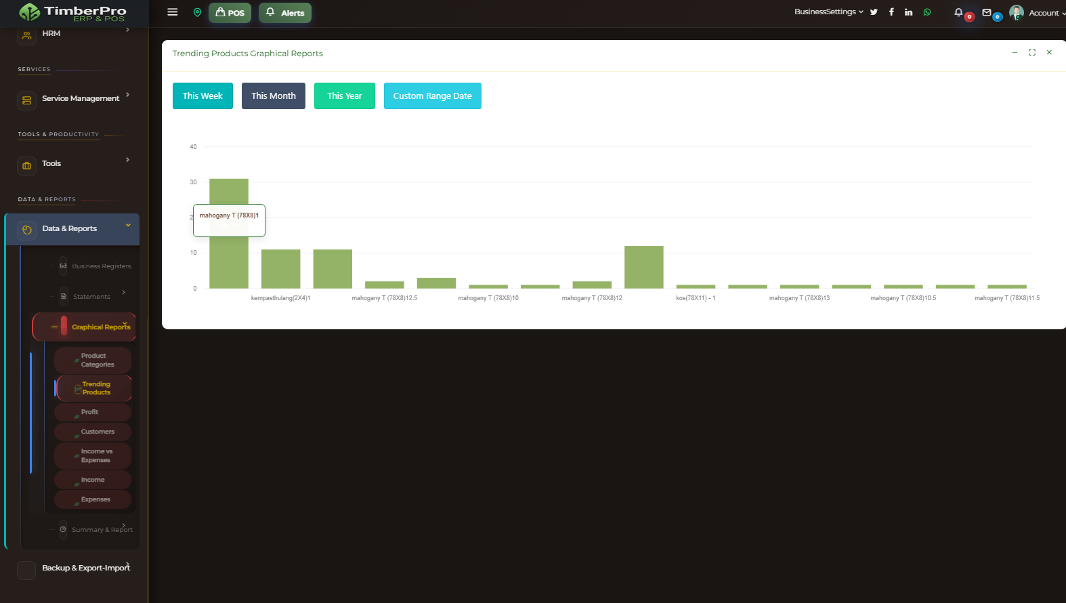Open the Account dropdown menu

[x=1047, y=13]
